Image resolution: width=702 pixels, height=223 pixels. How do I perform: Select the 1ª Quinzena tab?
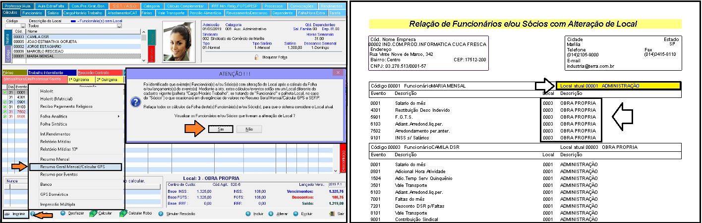[80, 79]
